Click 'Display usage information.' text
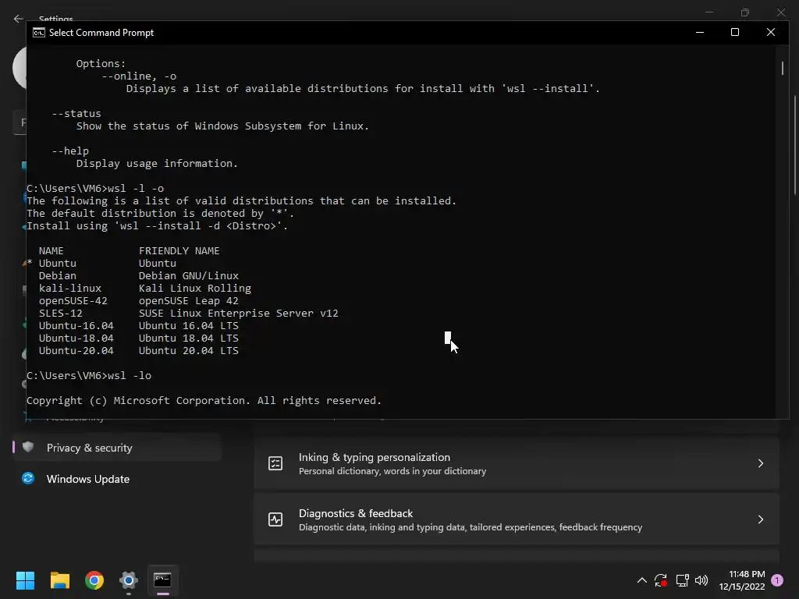Image resolution: width=799 pixels, height=599 pixels. click(157, 164)
